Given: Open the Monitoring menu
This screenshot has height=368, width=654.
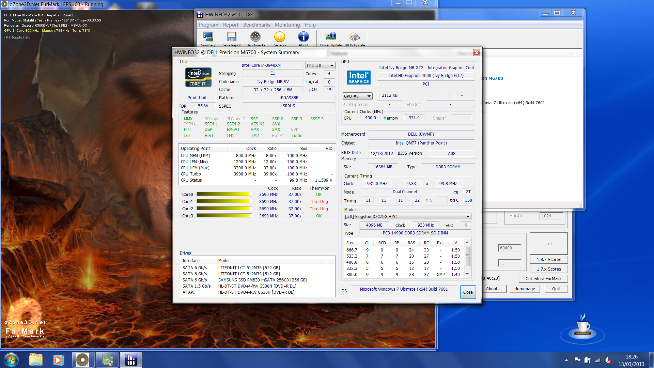Looking at the screenshot, I should (287, 25).
